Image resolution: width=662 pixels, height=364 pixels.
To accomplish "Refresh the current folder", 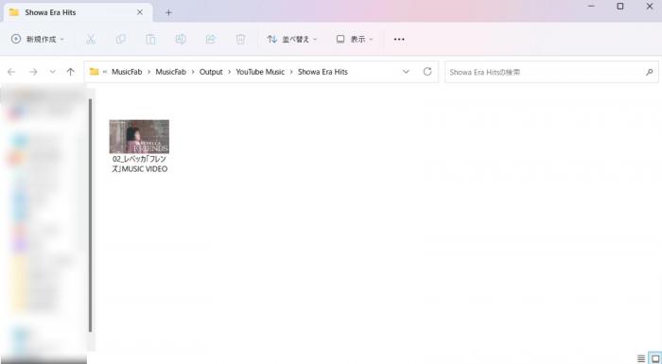I will tap(427, 71).
